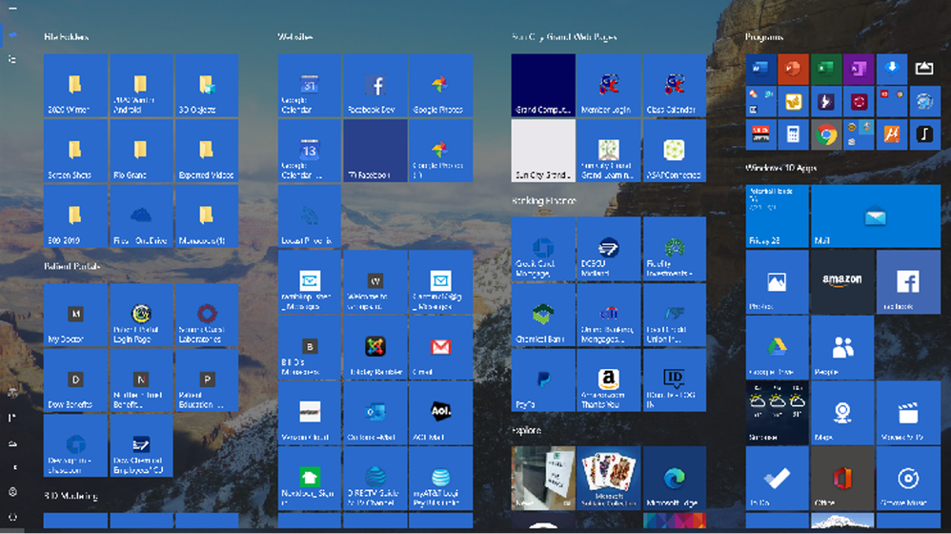Launch the Maps tile

coord(842,413)
